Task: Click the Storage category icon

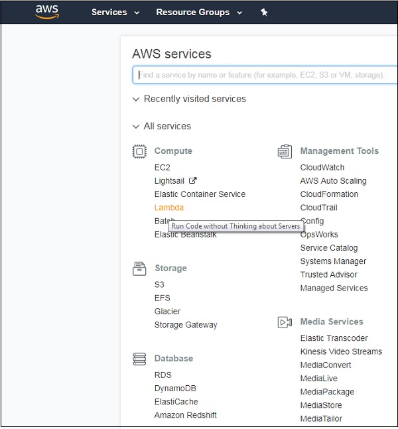Action: click(x=139, y=269)
